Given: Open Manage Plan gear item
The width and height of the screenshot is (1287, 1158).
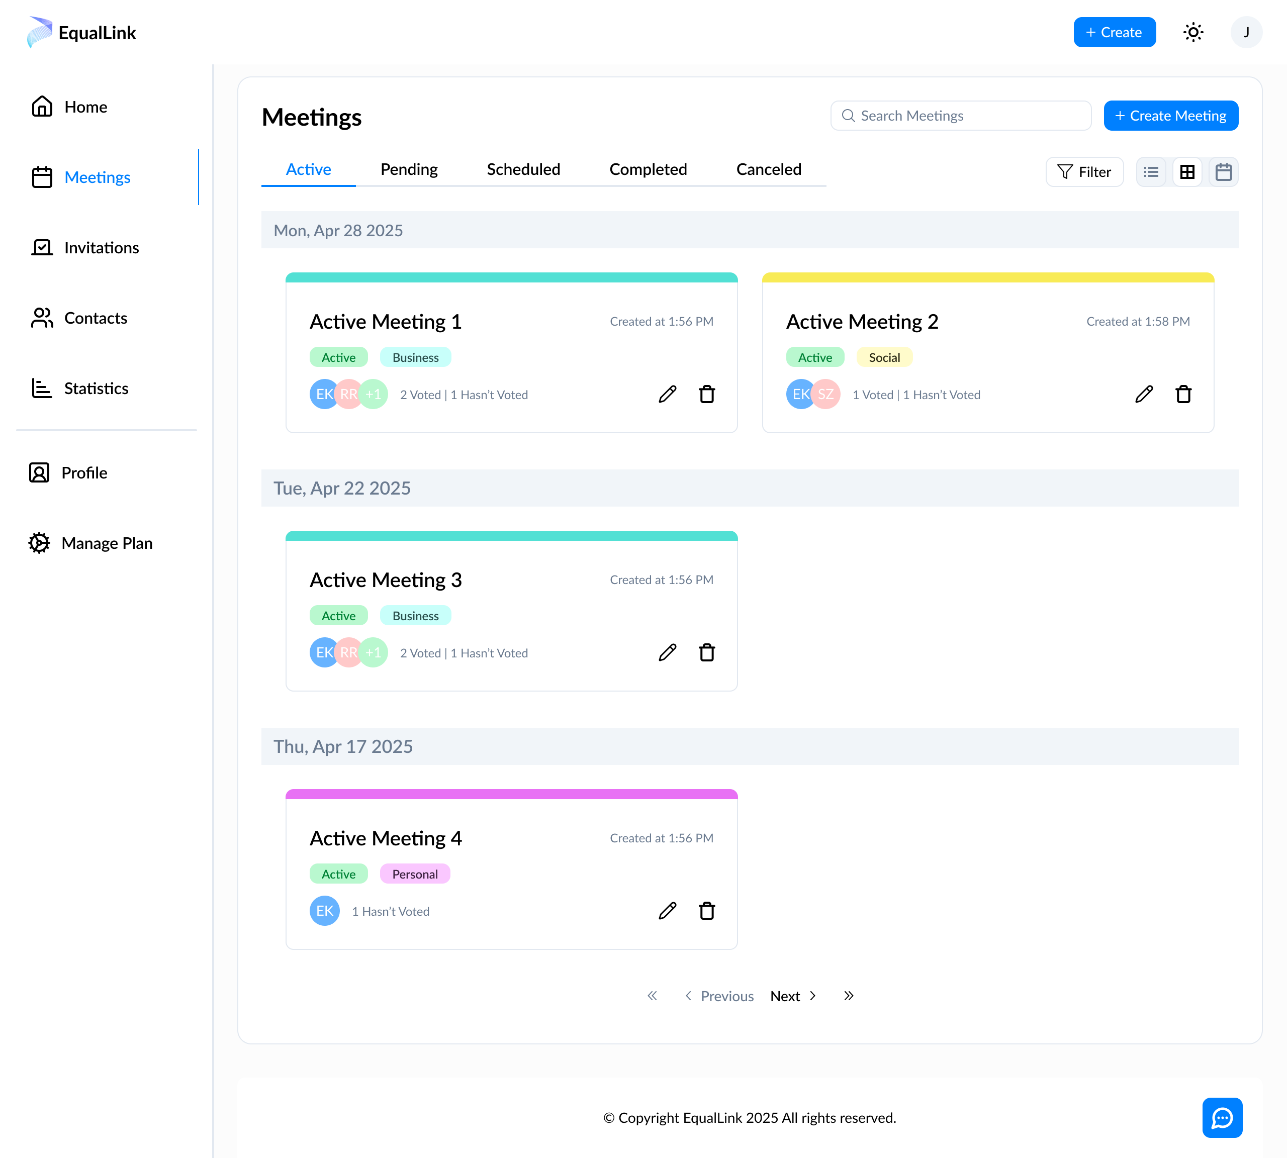Looking at the screenshot, I should pyautogui.click(x=106, y=543).
